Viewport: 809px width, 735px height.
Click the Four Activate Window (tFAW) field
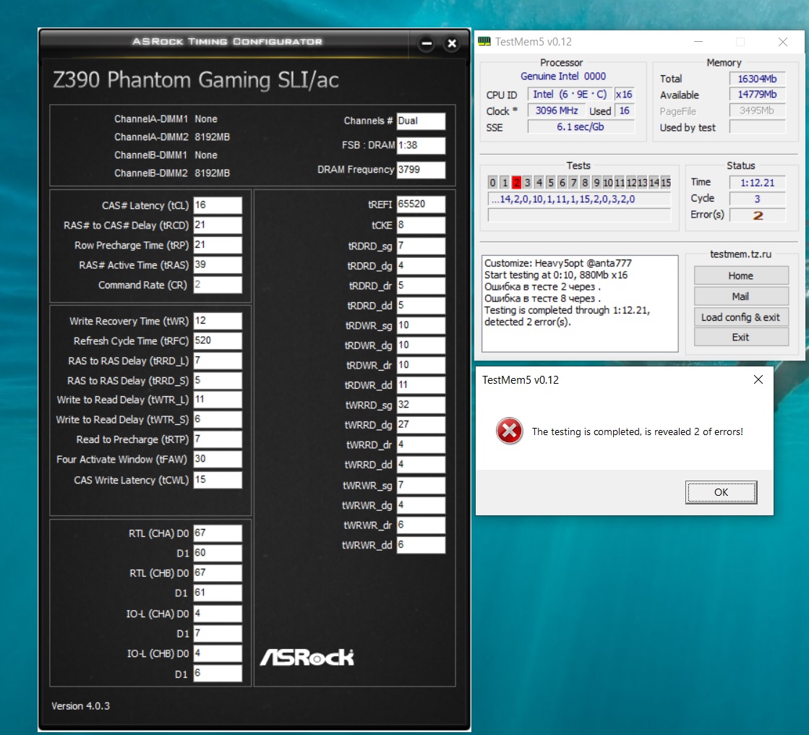(217, 458)
